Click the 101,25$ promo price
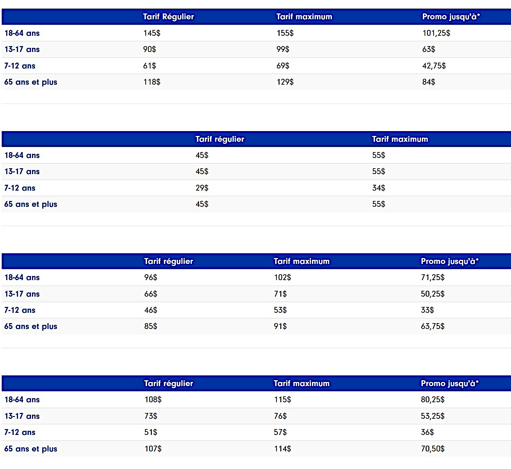 coord(436,33)
